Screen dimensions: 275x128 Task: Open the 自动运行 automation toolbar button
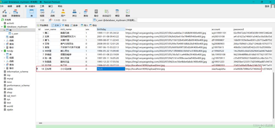coord(107,13)
